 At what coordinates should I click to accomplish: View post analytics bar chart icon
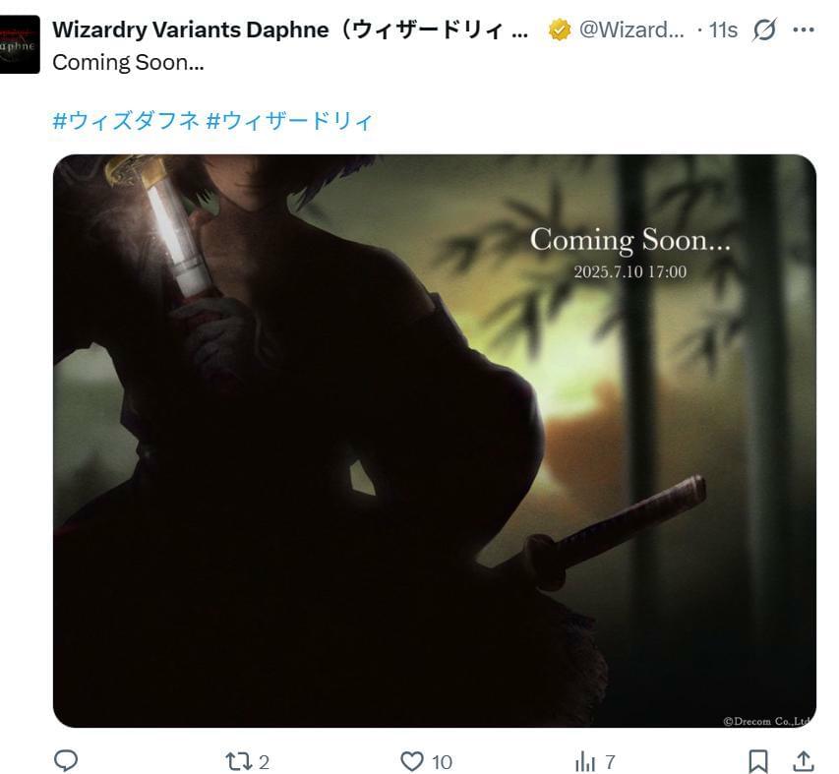[x=585, y=761]
